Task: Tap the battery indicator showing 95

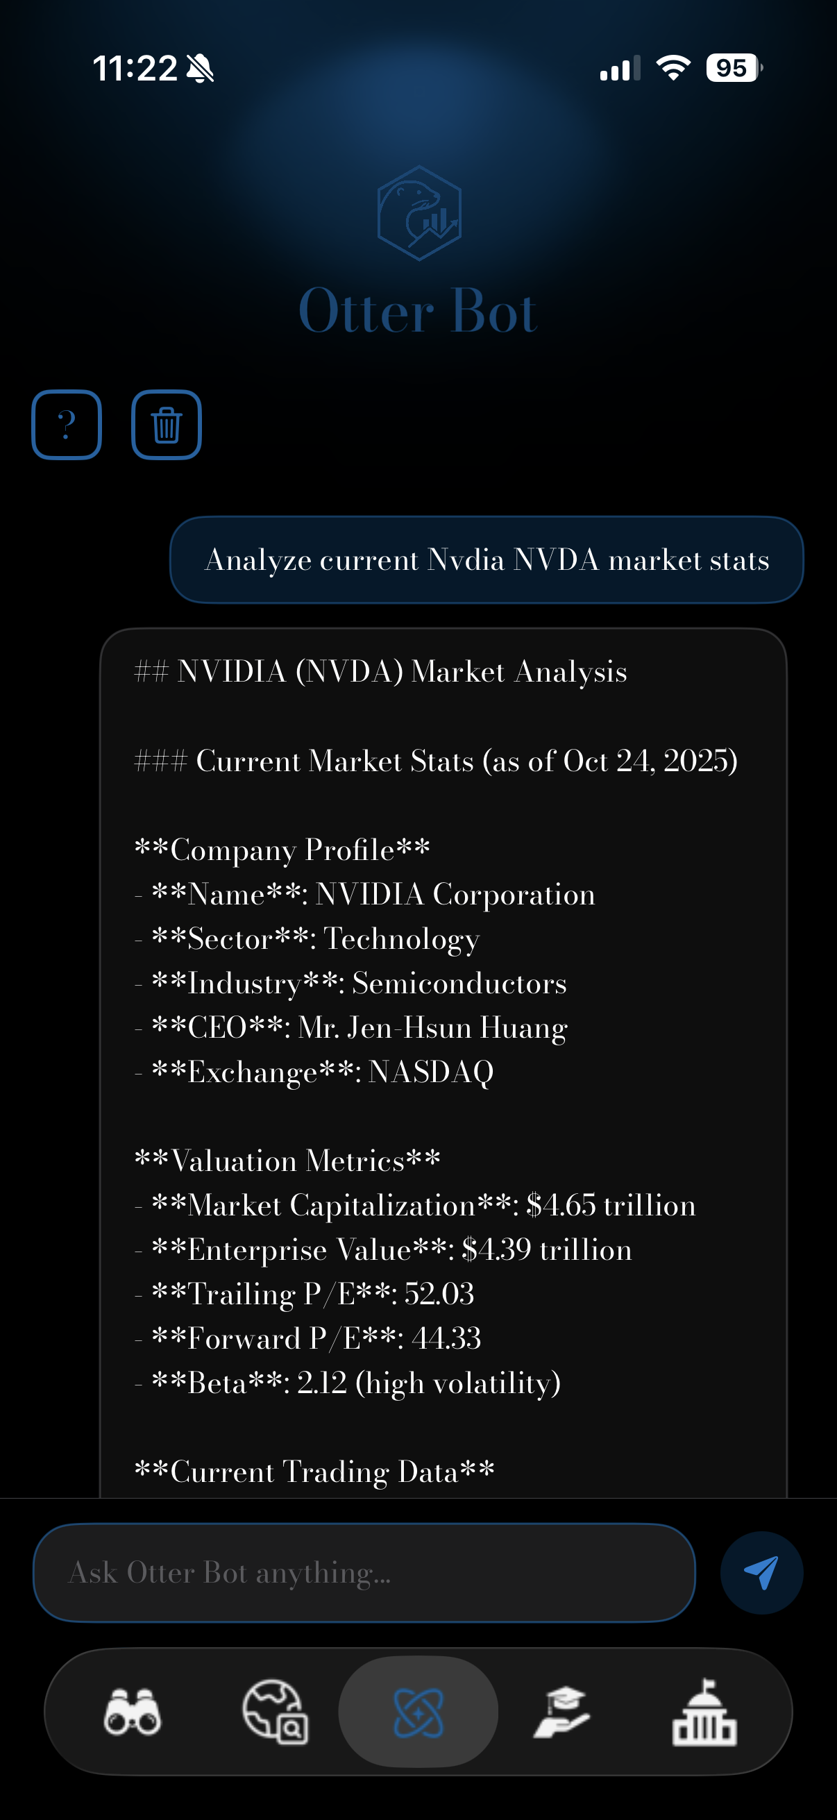Action: [733, 68]
